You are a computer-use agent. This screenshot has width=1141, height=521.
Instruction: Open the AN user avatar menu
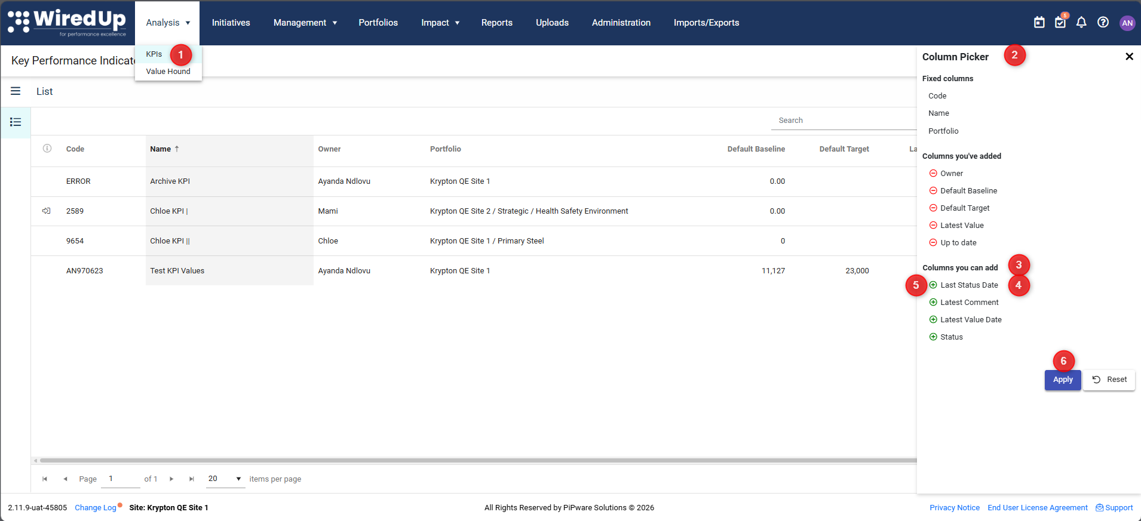click(x=1127, y=23)
